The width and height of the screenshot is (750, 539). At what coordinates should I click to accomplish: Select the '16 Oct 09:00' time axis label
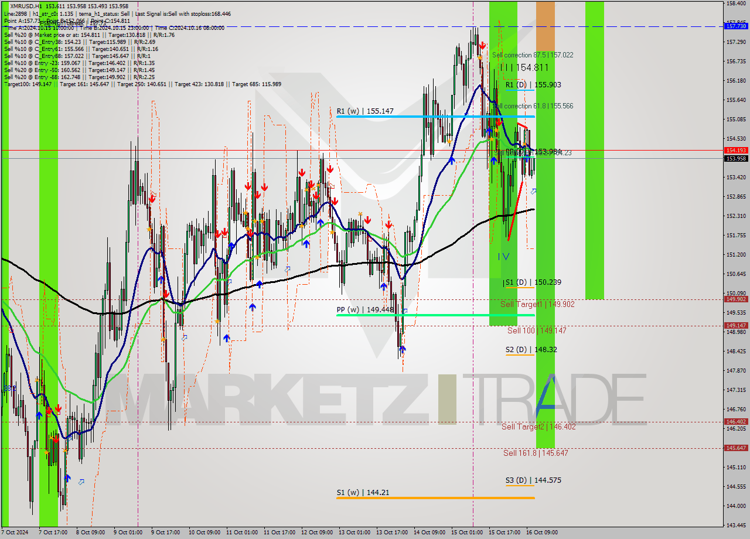542,533
